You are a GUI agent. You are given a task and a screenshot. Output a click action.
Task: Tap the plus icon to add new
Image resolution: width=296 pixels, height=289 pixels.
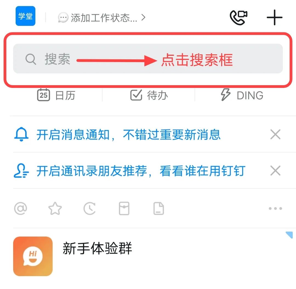pyautogui.click(x=274, y=17)
